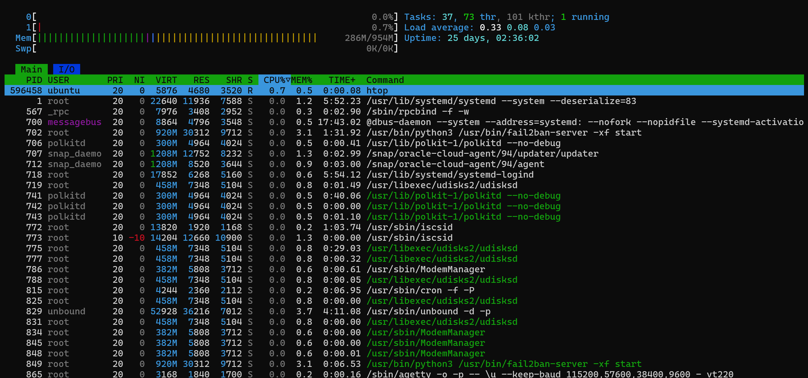Click the PID column header

click(x=34, y=80)
